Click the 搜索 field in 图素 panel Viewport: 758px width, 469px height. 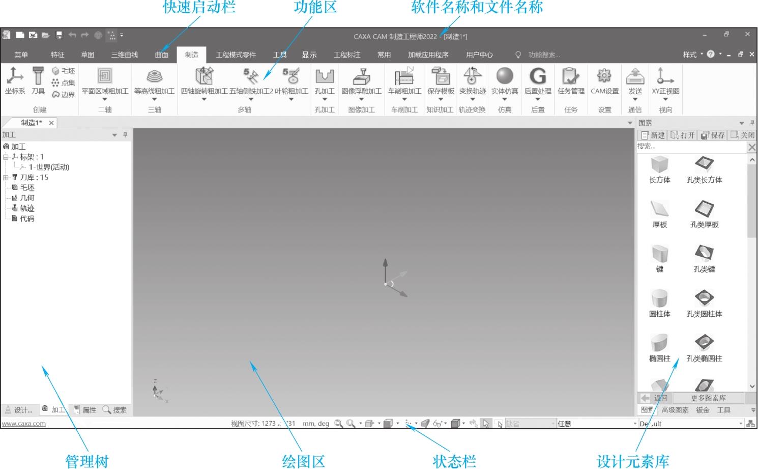click(692, 146)
